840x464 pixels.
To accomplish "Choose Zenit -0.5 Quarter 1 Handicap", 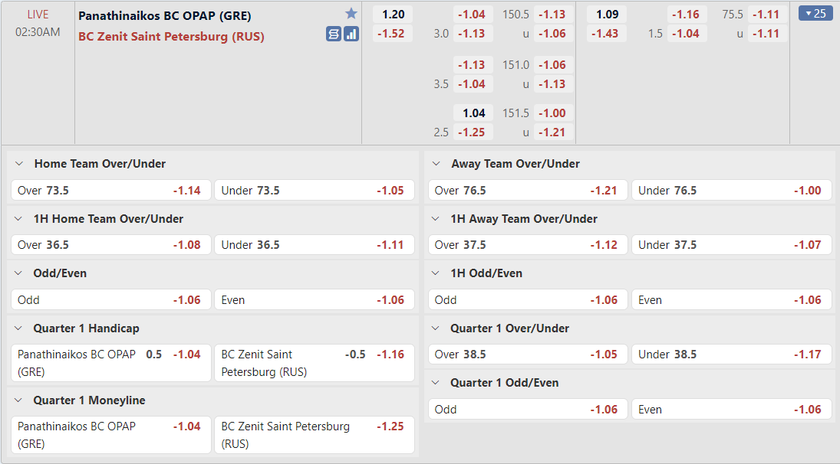I will [315, 363].
